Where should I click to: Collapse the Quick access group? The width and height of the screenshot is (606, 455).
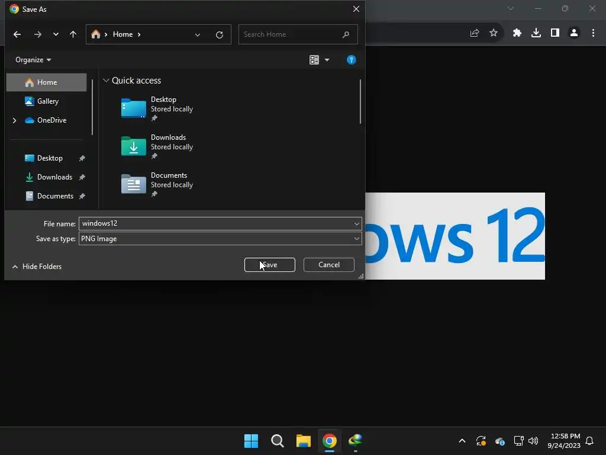coord(106,81)
